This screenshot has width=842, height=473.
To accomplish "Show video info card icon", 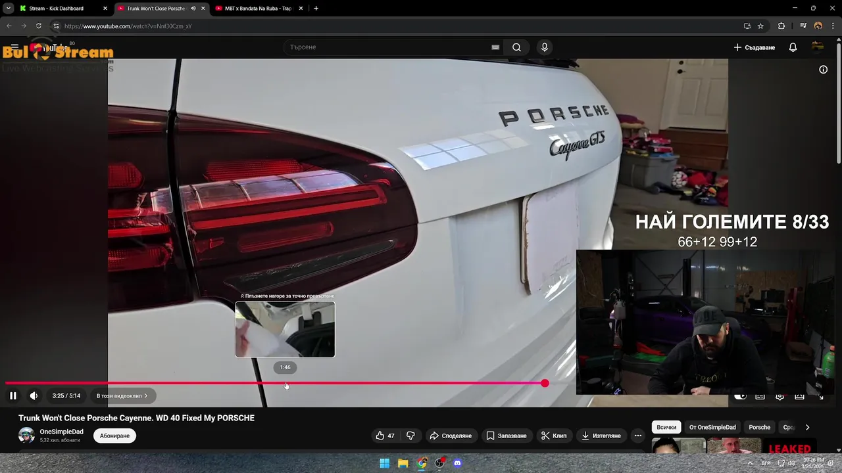I will 823,70.
